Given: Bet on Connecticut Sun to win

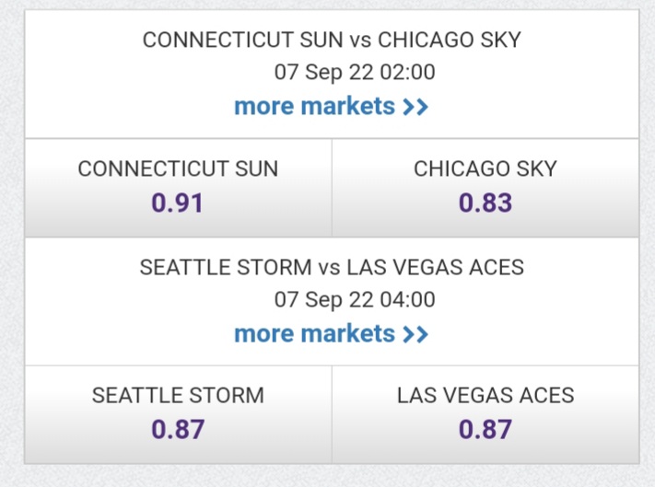Looking at the screenshot, I should [x=178, y=188].
